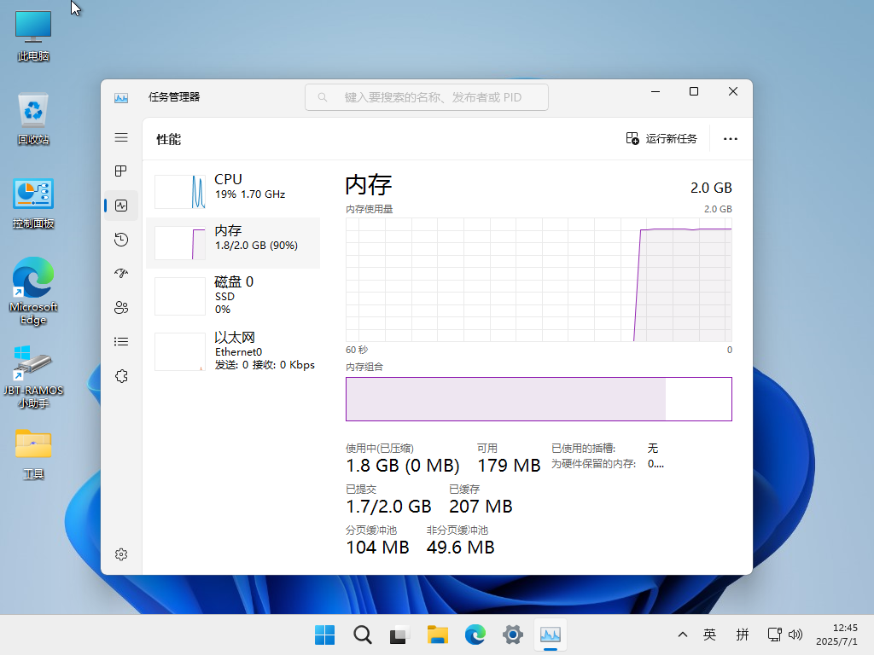Select the 磁盘 0 SSD entry

[x=233, y=295]
